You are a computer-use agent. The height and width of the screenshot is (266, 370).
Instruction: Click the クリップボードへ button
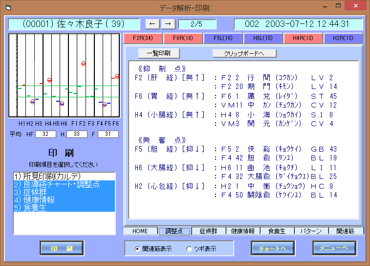click(x=244, y=53)
